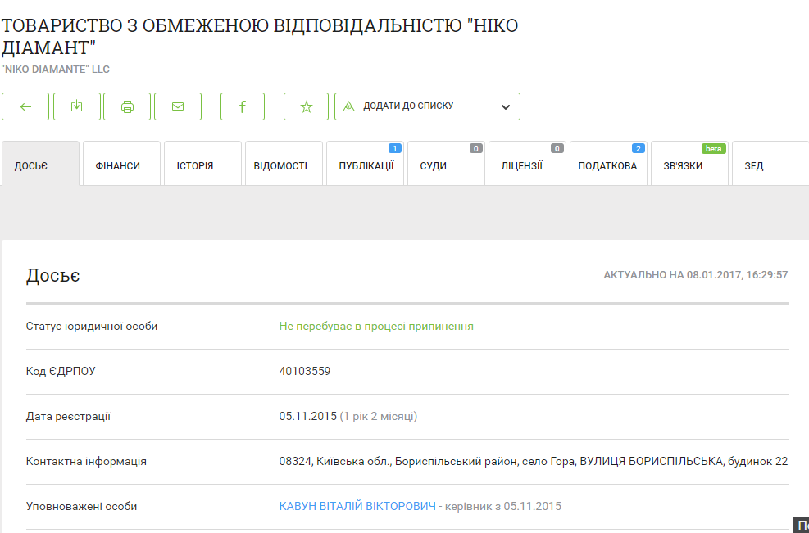The height and width of the screenshot is (533, 809).
Task: Open the Публікації tab
Action: tap(366, 165)
